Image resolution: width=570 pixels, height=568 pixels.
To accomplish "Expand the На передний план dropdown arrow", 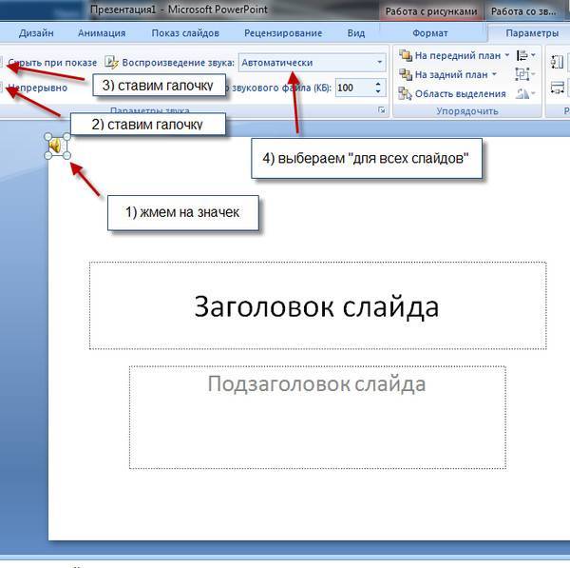I will tap(507, 55).
